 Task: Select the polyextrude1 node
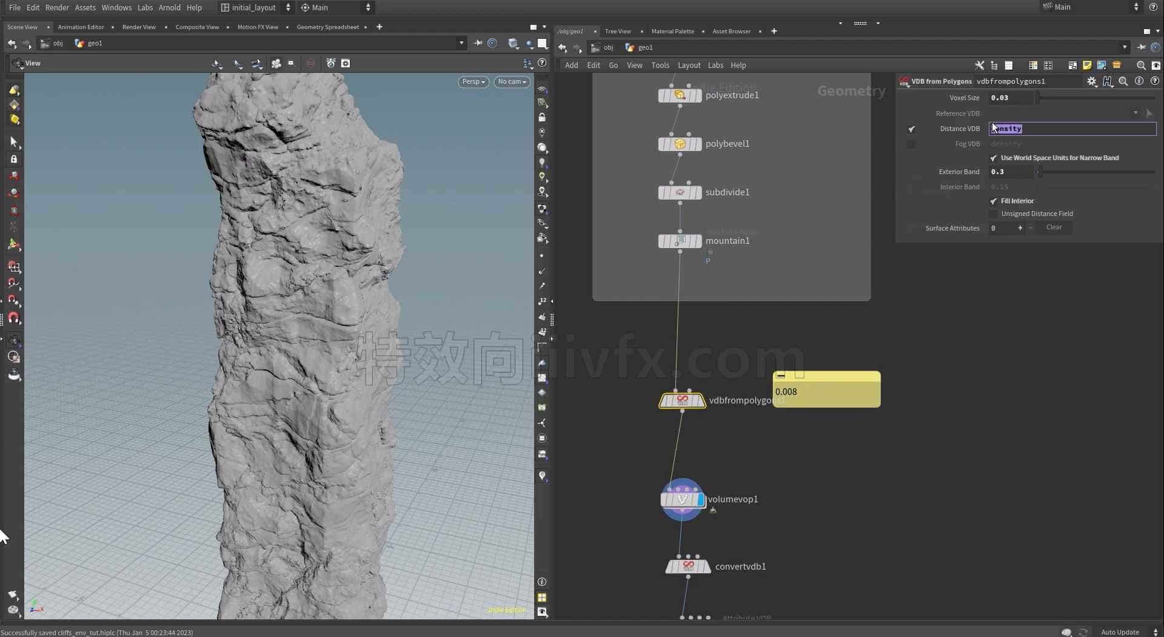[x=680, y=95]
